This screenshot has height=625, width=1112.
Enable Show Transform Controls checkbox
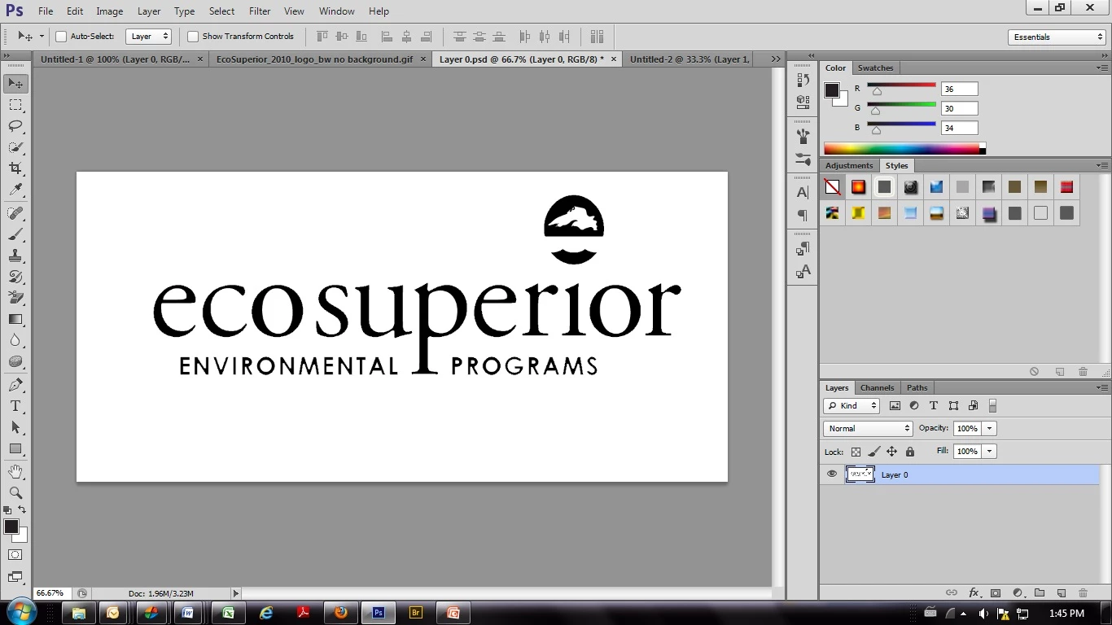[x=193, y=37]
